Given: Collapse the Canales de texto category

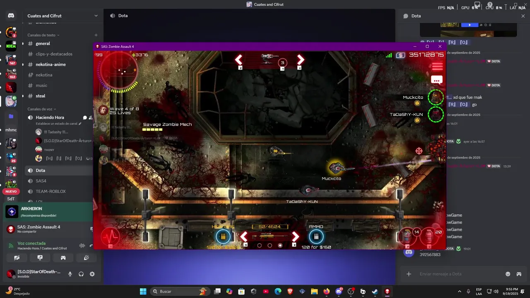Looking at the screenshot, I should pyautogui.click(x=43, y=35).
